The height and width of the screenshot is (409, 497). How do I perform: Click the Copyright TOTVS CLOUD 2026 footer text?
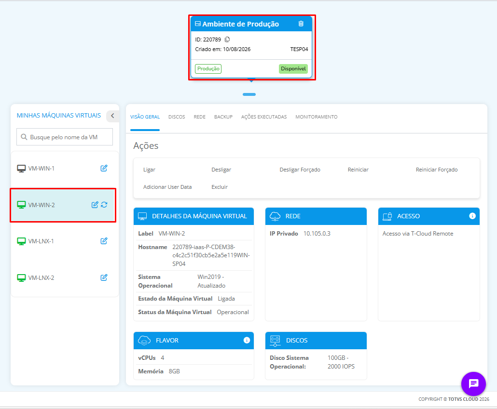[x=454, y=399]
